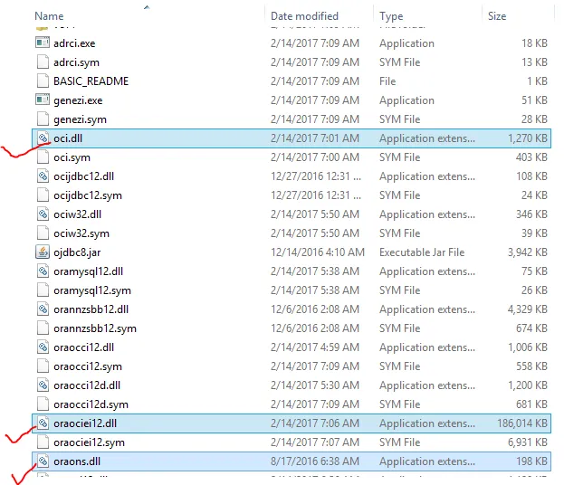This screenshot has height=485, width=564.
Task: Click the Executable Jar File type cell
Action: (x=422, y=252)
